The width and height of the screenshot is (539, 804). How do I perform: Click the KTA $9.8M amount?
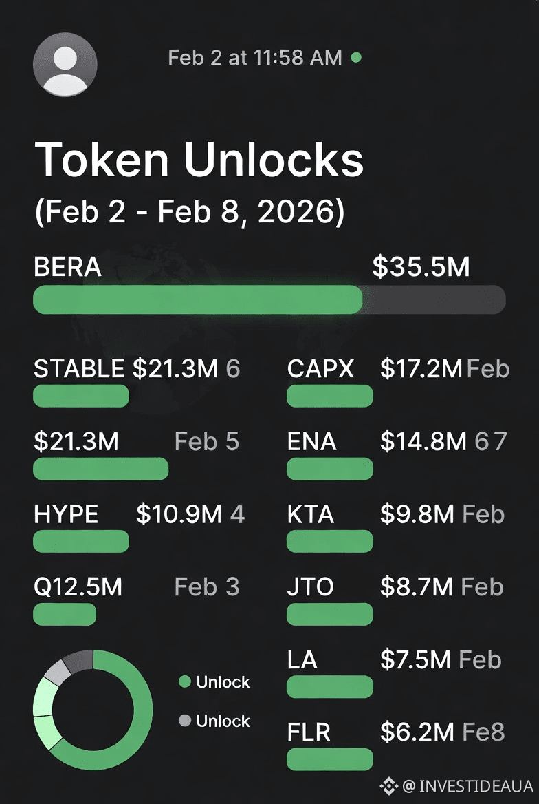pyautogui.click(x=417, y=514)
